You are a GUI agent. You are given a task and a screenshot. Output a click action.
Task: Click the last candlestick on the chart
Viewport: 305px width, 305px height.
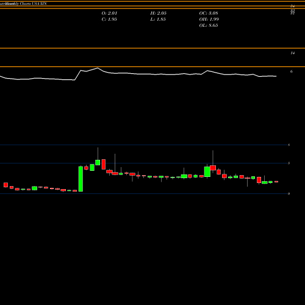click(x=276, y=182)
